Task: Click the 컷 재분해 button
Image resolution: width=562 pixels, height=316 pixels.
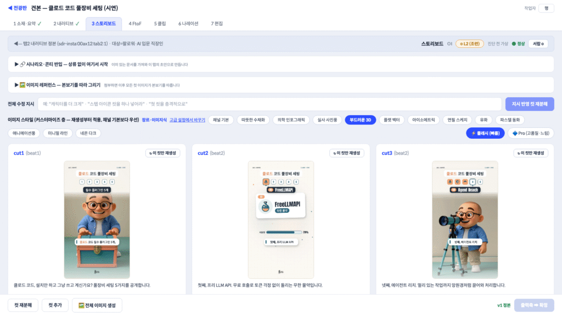Action: pyautogui.click(x=23, y=305)
